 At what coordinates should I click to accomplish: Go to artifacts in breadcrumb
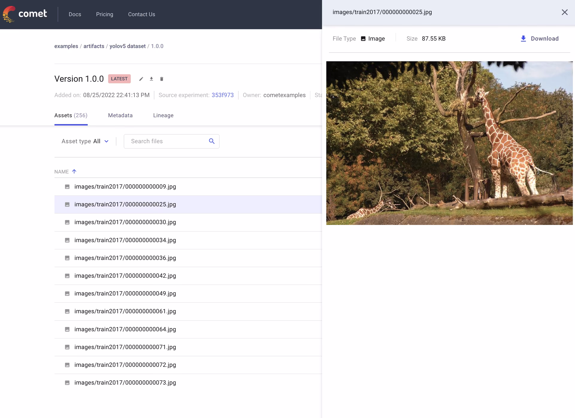94,46
